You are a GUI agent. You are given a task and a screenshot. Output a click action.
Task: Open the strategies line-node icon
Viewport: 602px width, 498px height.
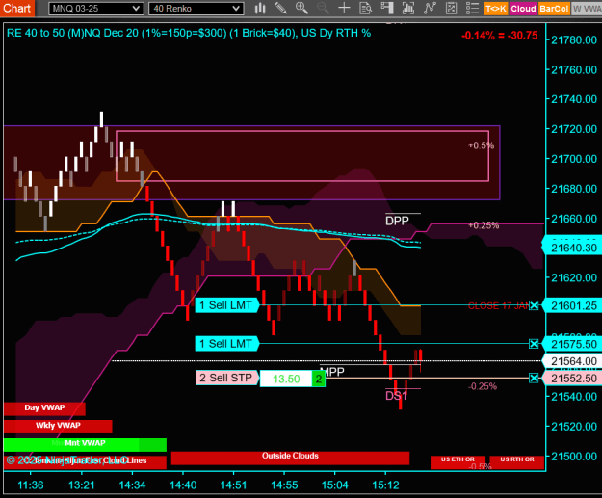430,8
